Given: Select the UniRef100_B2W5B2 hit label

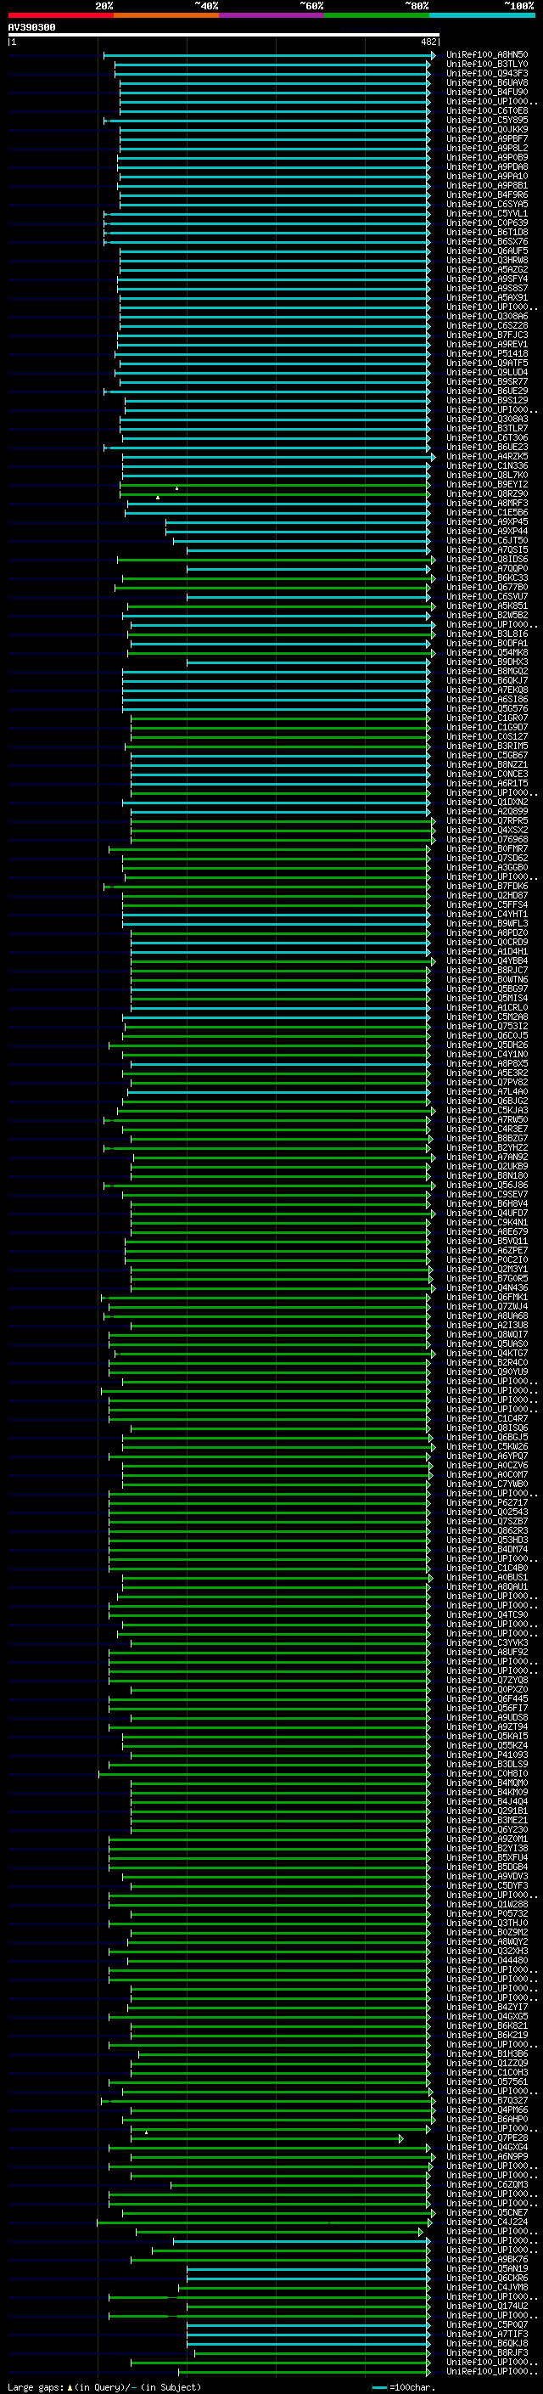Looking at the screenshot, I should coord(487,617).
